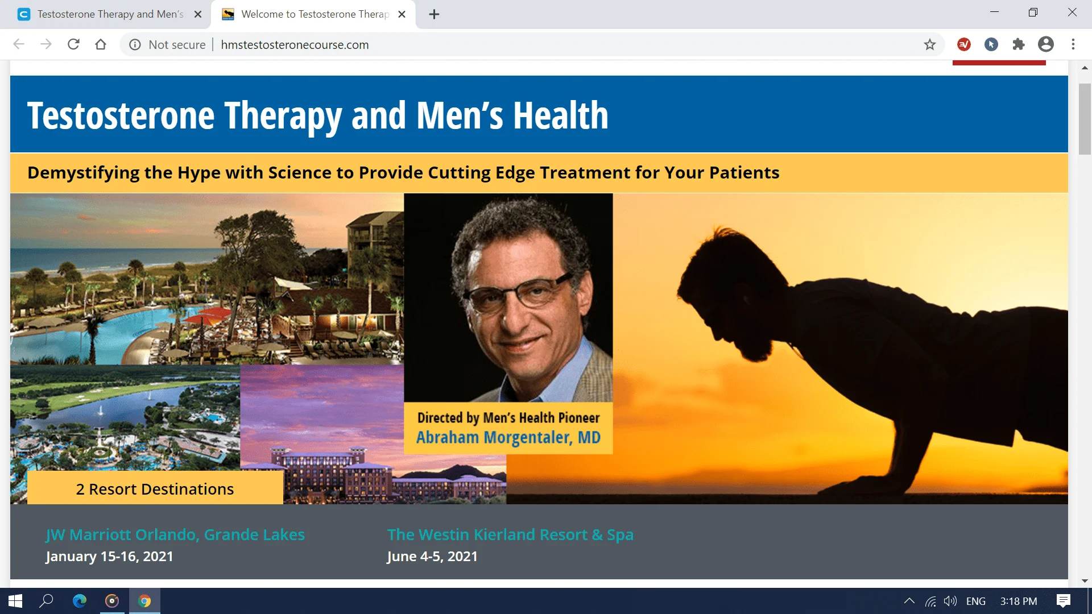Open Windows taskbar search
The height and width of the screenshot is (614, 1092).
(46, 601)
